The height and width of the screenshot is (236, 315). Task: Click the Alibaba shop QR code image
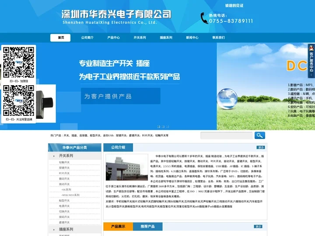[18, 101]
